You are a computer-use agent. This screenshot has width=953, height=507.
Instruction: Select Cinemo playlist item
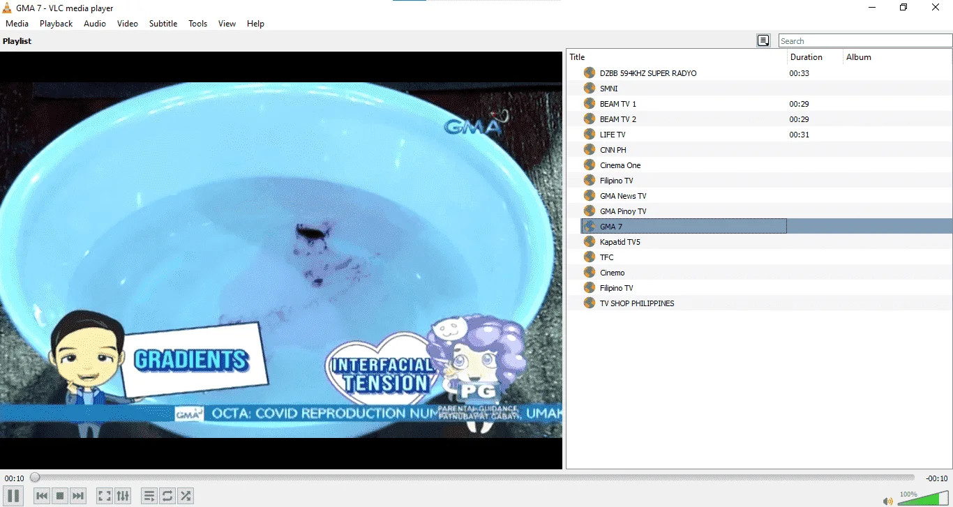[x=613, y=273]
